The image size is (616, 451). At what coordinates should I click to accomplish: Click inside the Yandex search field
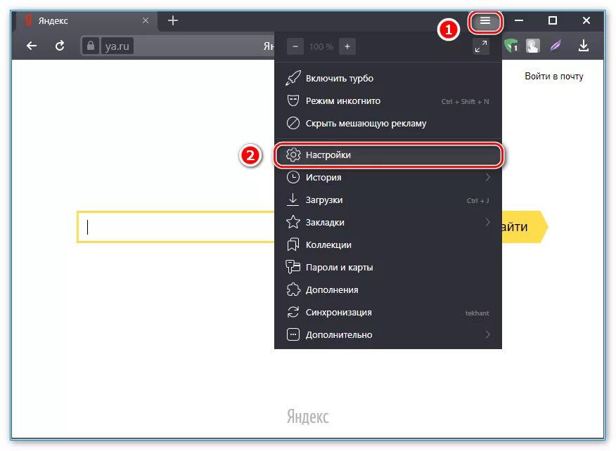(176, 227)
